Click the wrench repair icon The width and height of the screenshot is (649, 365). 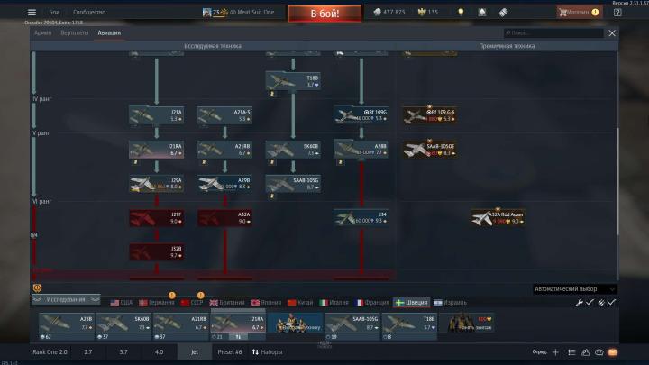click(580, 303)
